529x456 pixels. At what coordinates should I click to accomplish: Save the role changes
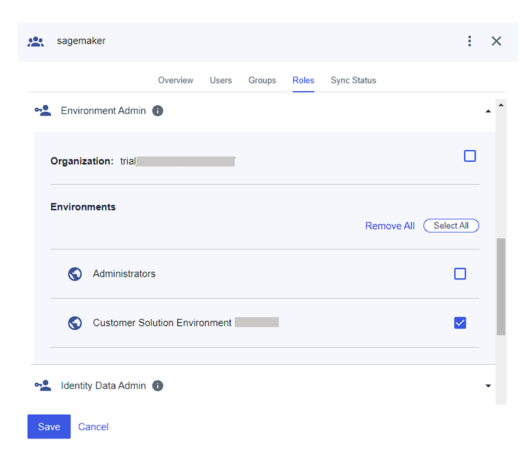pos(49,427)
